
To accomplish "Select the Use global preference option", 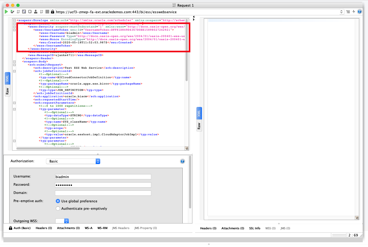I will point(58,201).
